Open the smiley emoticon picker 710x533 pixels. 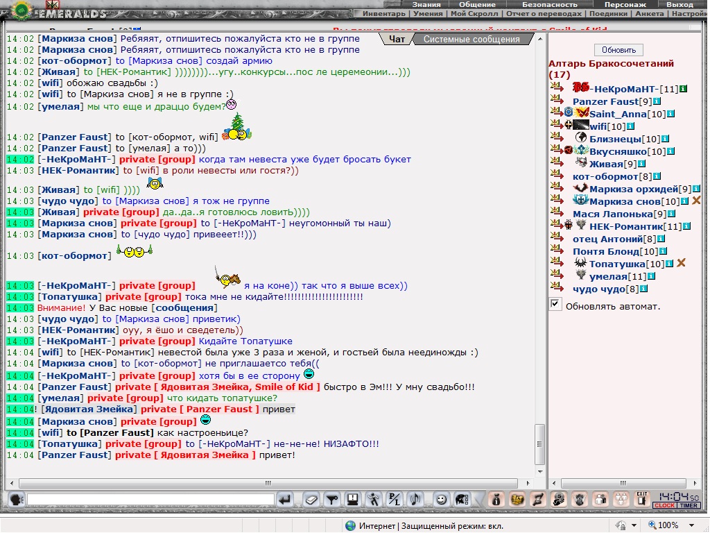pyautogui.click(x=441, y=500)
